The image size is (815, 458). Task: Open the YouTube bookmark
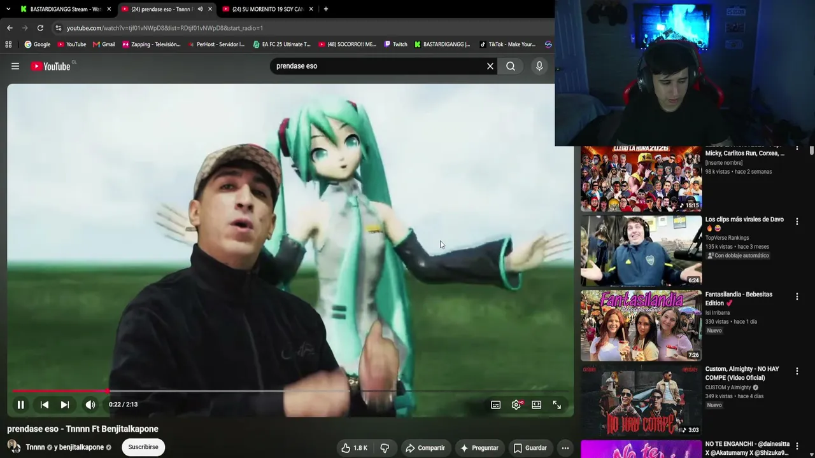pyautogui.click(x=71, y=45)
